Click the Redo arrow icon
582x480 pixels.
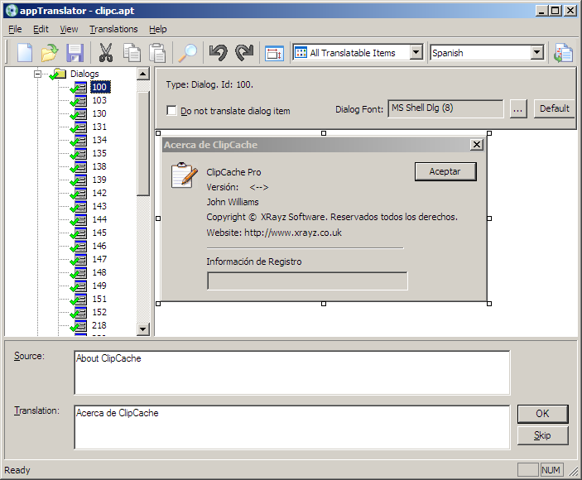click(244, 53)
